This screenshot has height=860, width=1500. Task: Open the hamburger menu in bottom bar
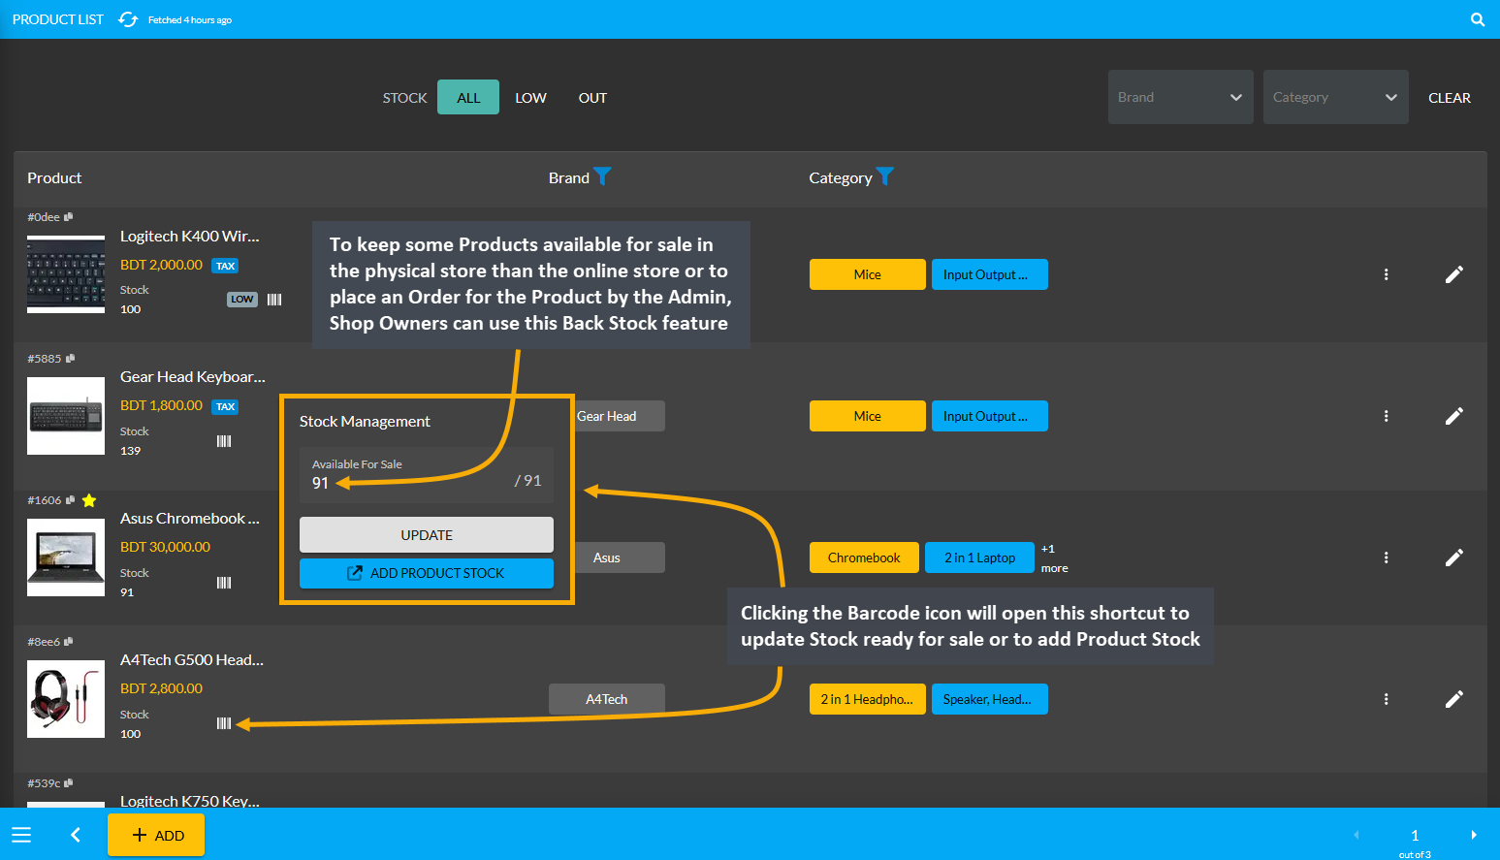[x=21, y=835]
